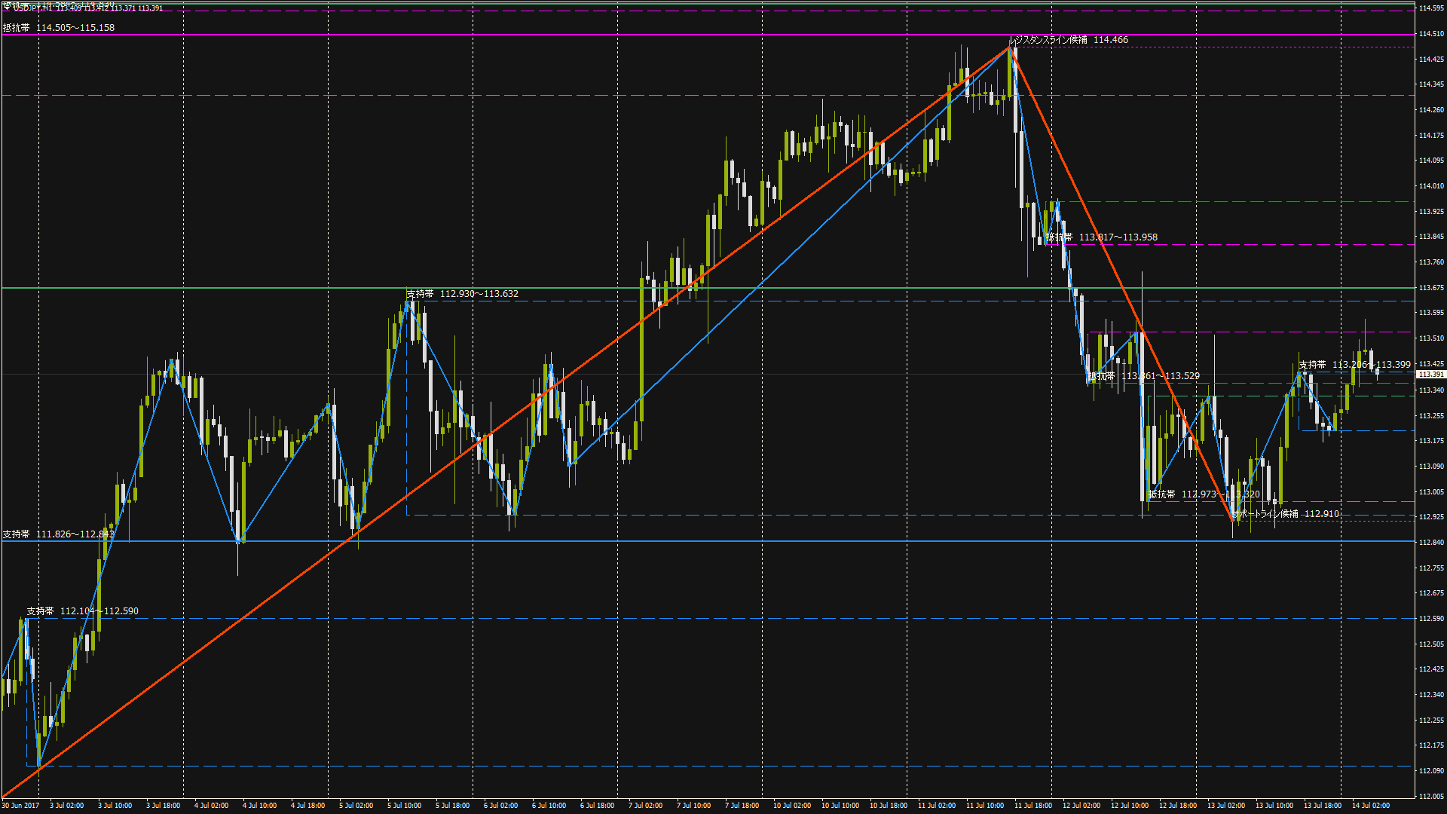Screen dimensions: 1447x814
Task: Click the 14 Jul 02:00 time label
Action: (x=1370, y=806)
